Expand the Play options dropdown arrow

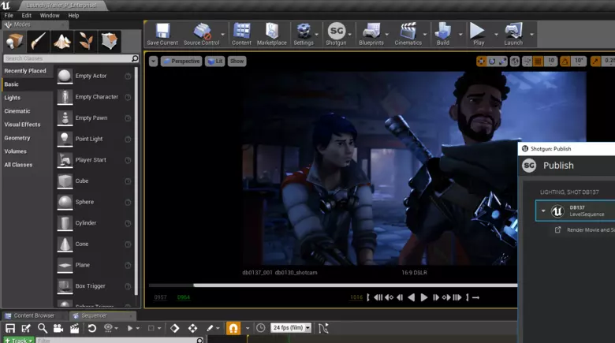point(496,35)
